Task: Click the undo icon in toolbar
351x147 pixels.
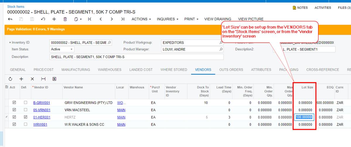Action: point(43,19)
